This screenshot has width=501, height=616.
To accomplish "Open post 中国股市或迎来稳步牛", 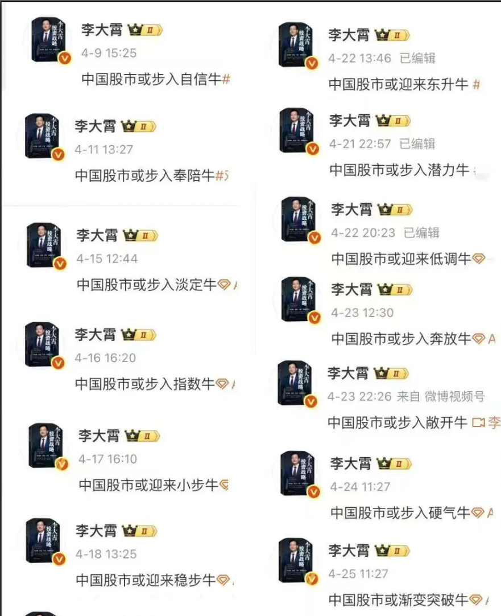I will (x=146, y=580).
